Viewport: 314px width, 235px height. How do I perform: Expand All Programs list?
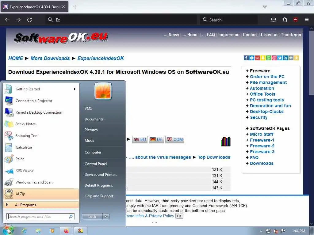pos(41,205)
